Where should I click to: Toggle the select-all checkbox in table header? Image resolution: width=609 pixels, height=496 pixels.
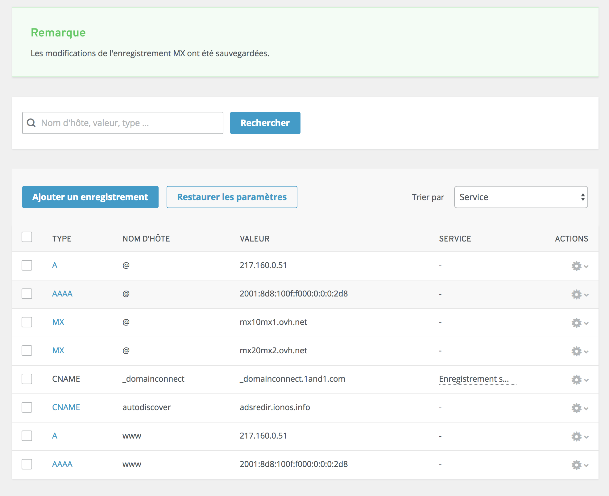pyautogui.click(x=27, y=237)
